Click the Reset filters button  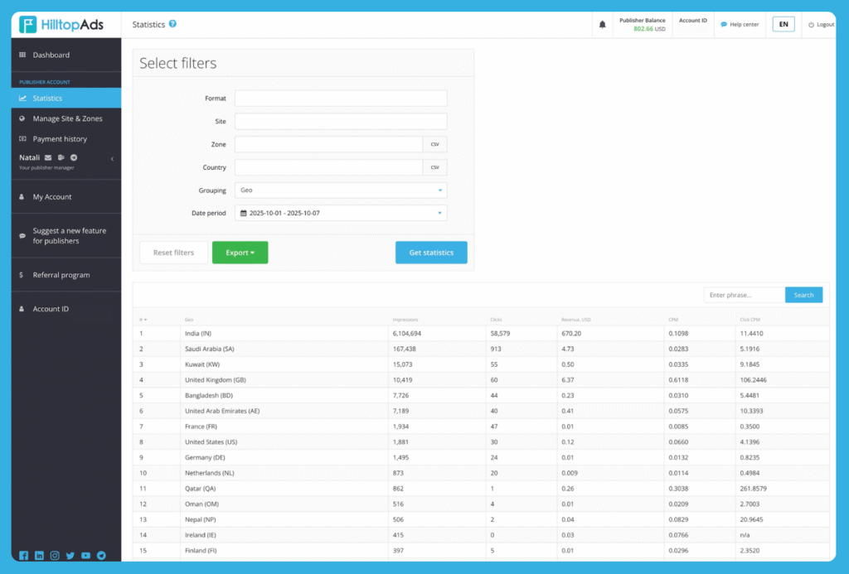(x=173, y=253)
